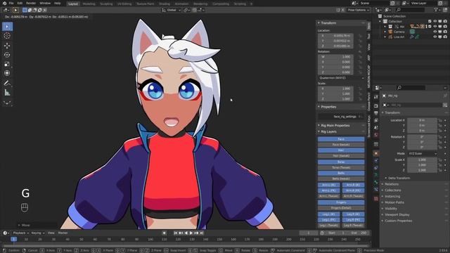The width and height of the screenshot is (450, 253).
Task: Toggle snapping magnet in header
Action: [195, 10]
